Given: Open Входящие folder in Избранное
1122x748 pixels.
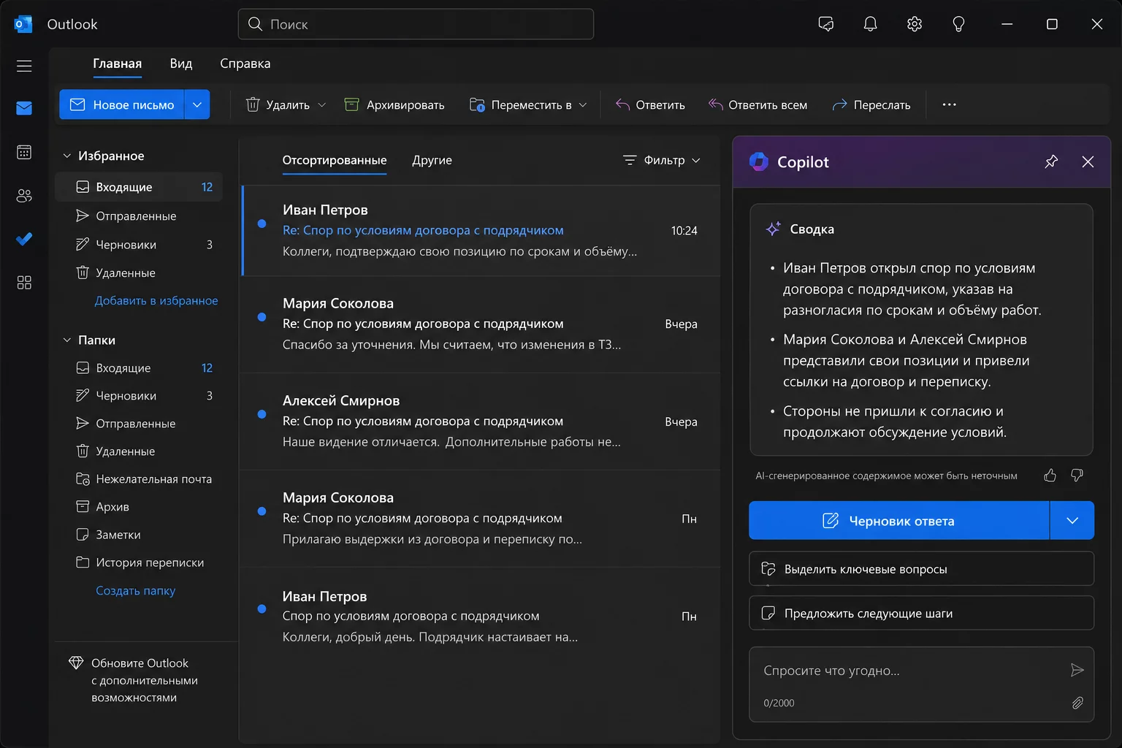Looking at the screenshot, I should coord(139,187).
